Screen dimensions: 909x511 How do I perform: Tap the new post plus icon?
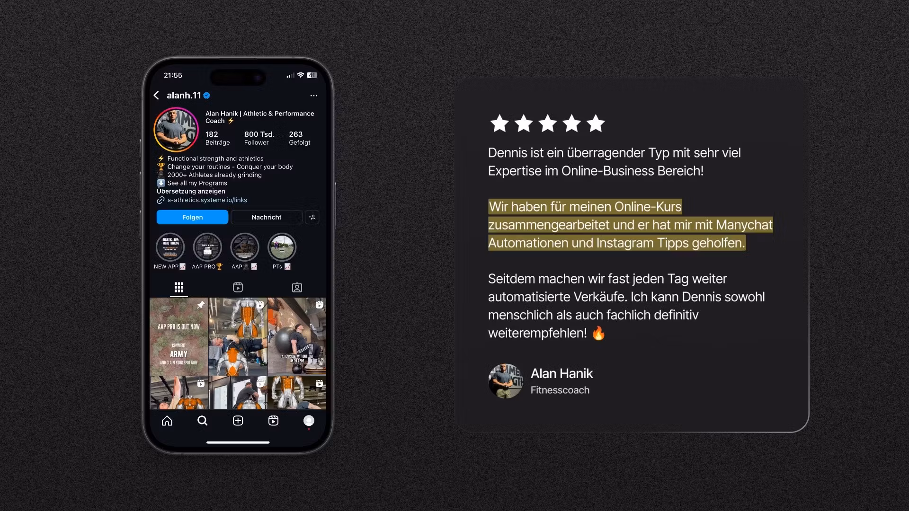[238, 421]
